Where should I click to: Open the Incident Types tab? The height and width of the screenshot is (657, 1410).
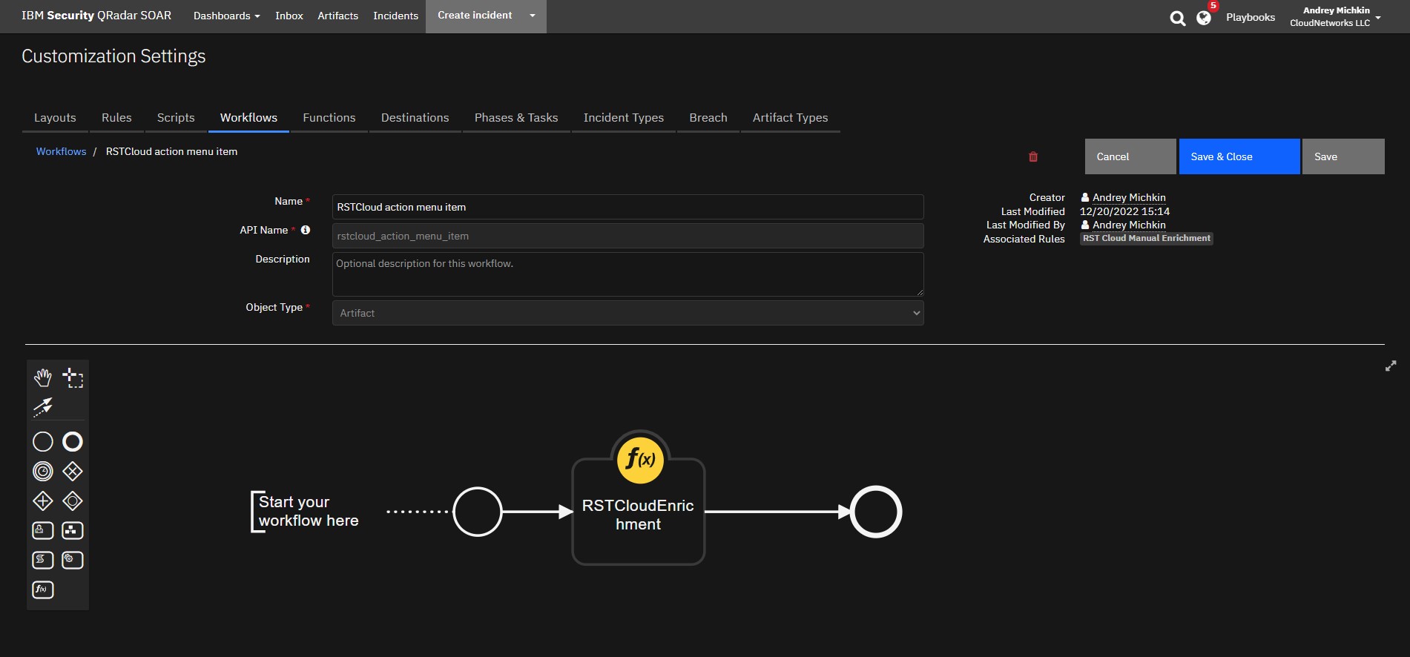point(624,118)
